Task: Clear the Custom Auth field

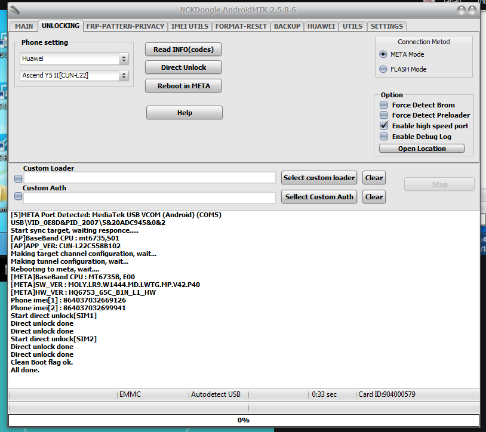Action: tap(374, 197)
